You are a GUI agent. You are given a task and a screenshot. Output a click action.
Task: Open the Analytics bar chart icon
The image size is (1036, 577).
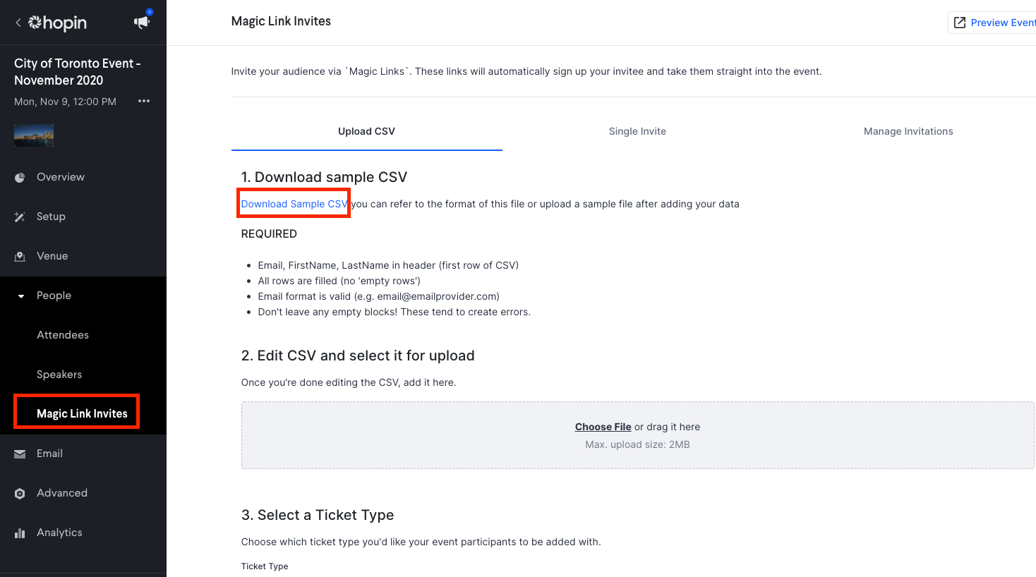pyautogui.click(x=20, y=533)
